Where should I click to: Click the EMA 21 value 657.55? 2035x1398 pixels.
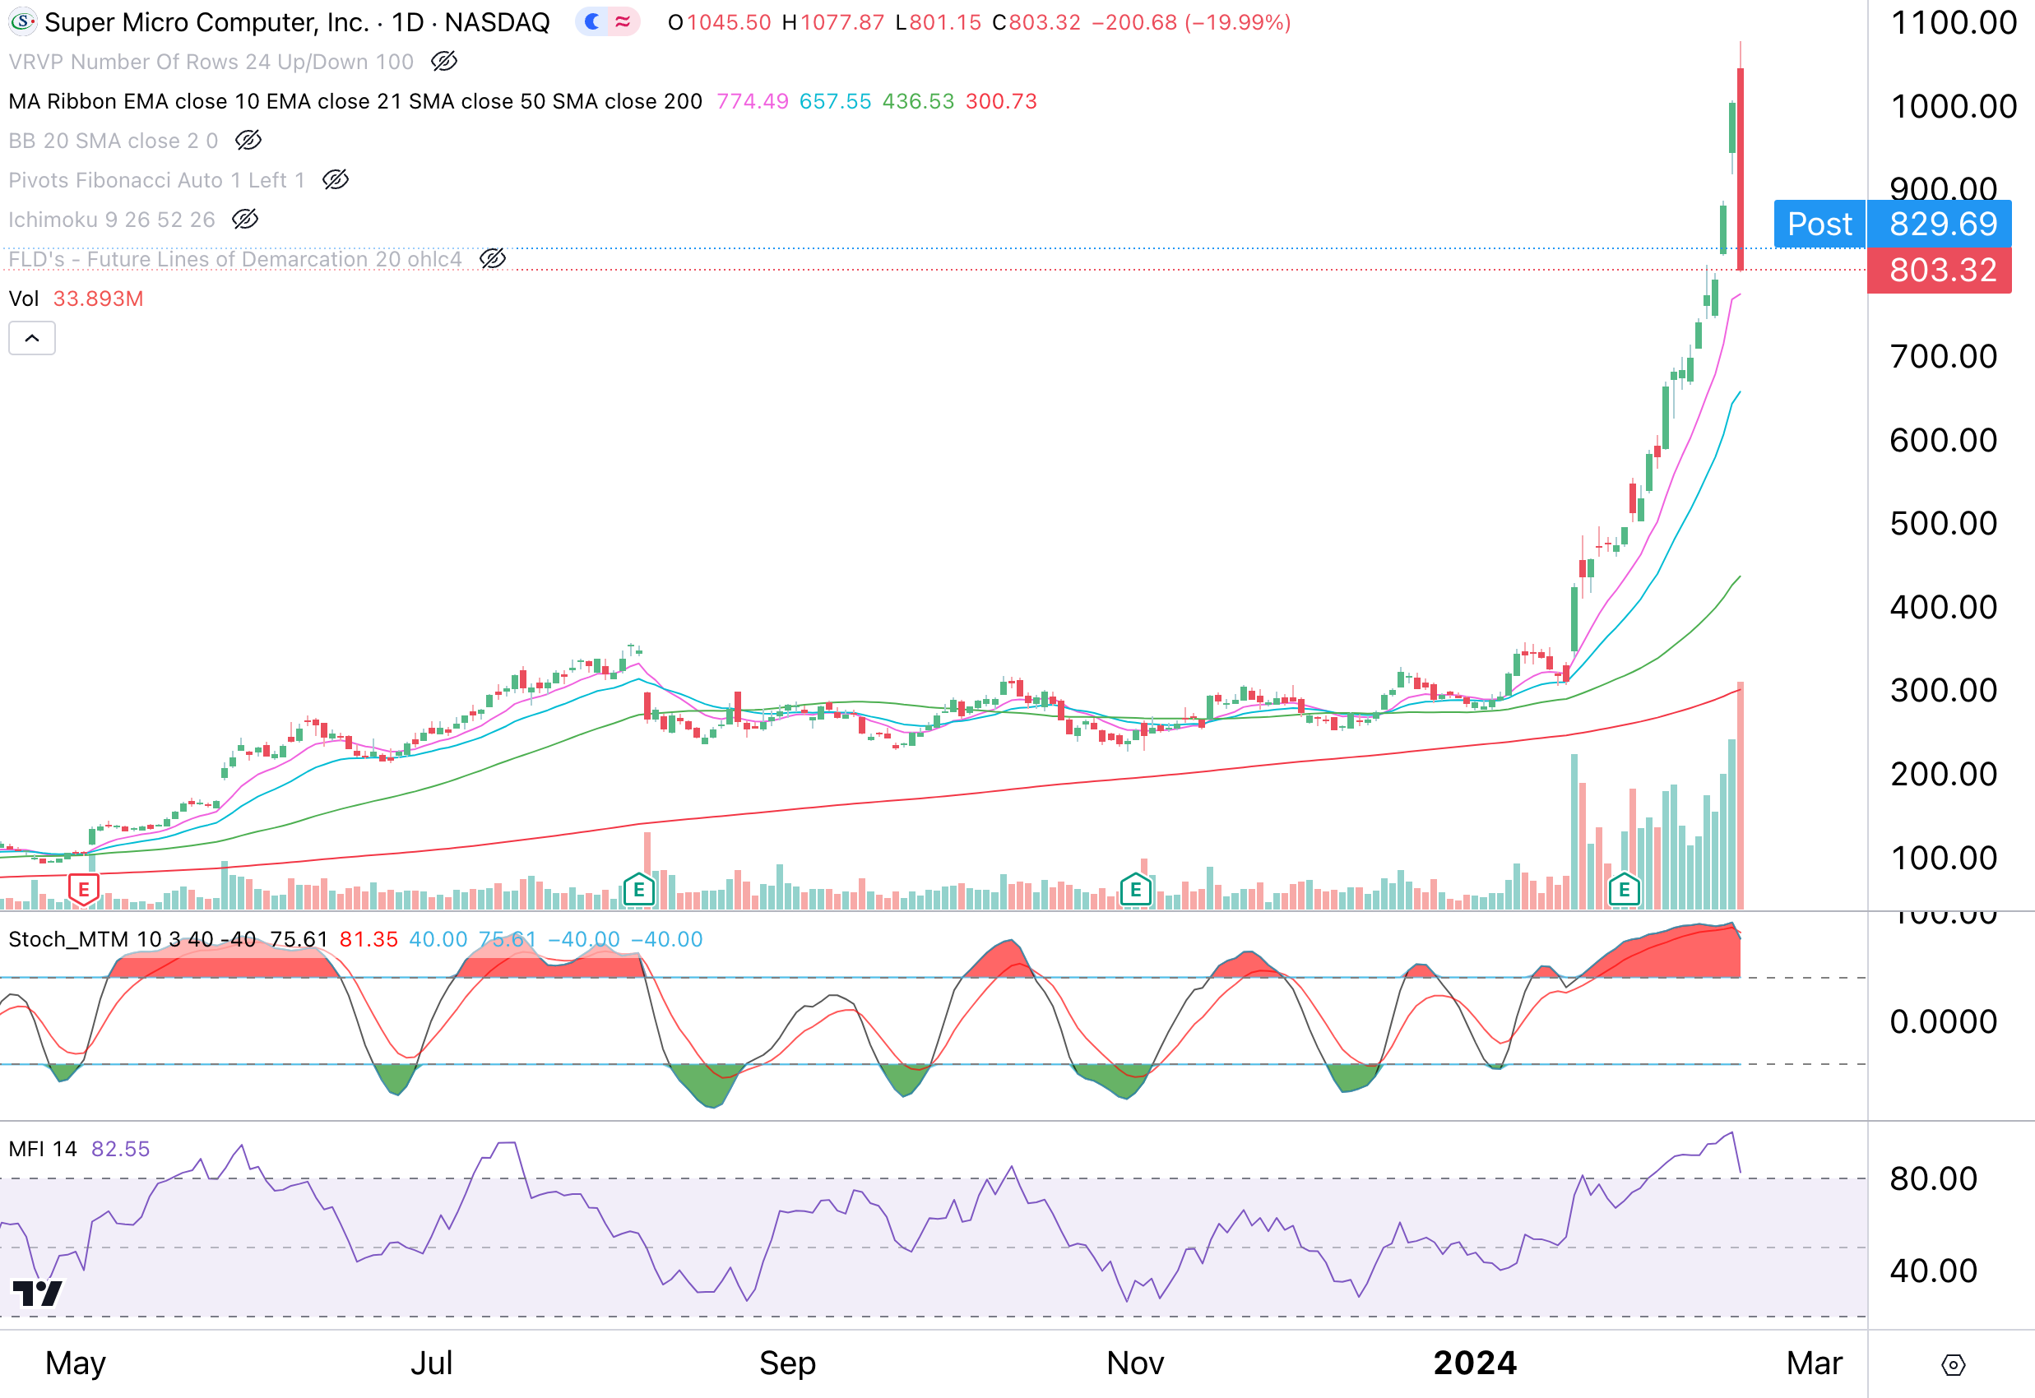click(835, 102)
